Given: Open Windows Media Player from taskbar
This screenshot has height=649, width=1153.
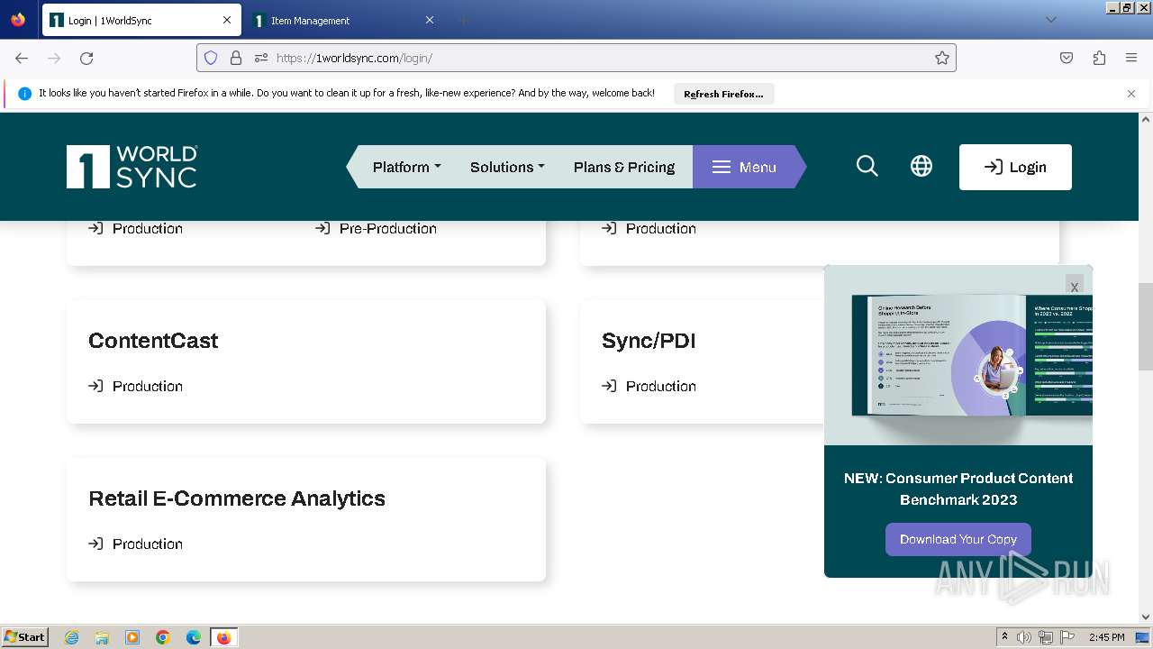Looking at the screenshot, I should pyautogui.click(x=132, y=637).
